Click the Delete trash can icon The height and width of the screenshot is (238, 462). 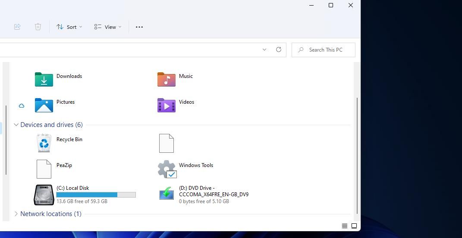coord(38,27)
